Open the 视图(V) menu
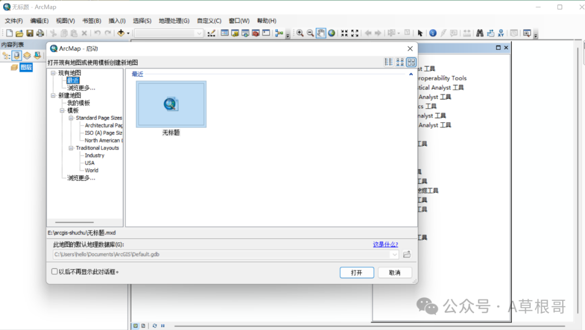This screenshot has width=585, height=330. point(66,21)
